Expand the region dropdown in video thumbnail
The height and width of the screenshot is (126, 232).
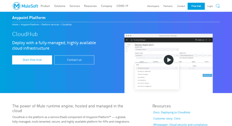(x=157, y=68)
